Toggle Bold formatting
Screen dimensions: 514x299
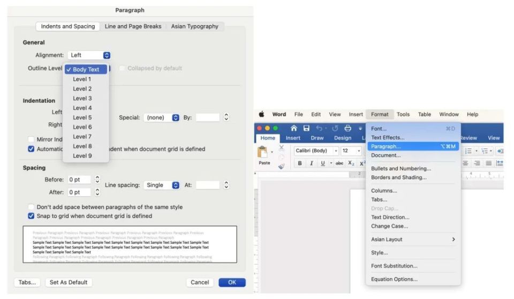click(x=300, y=163)
